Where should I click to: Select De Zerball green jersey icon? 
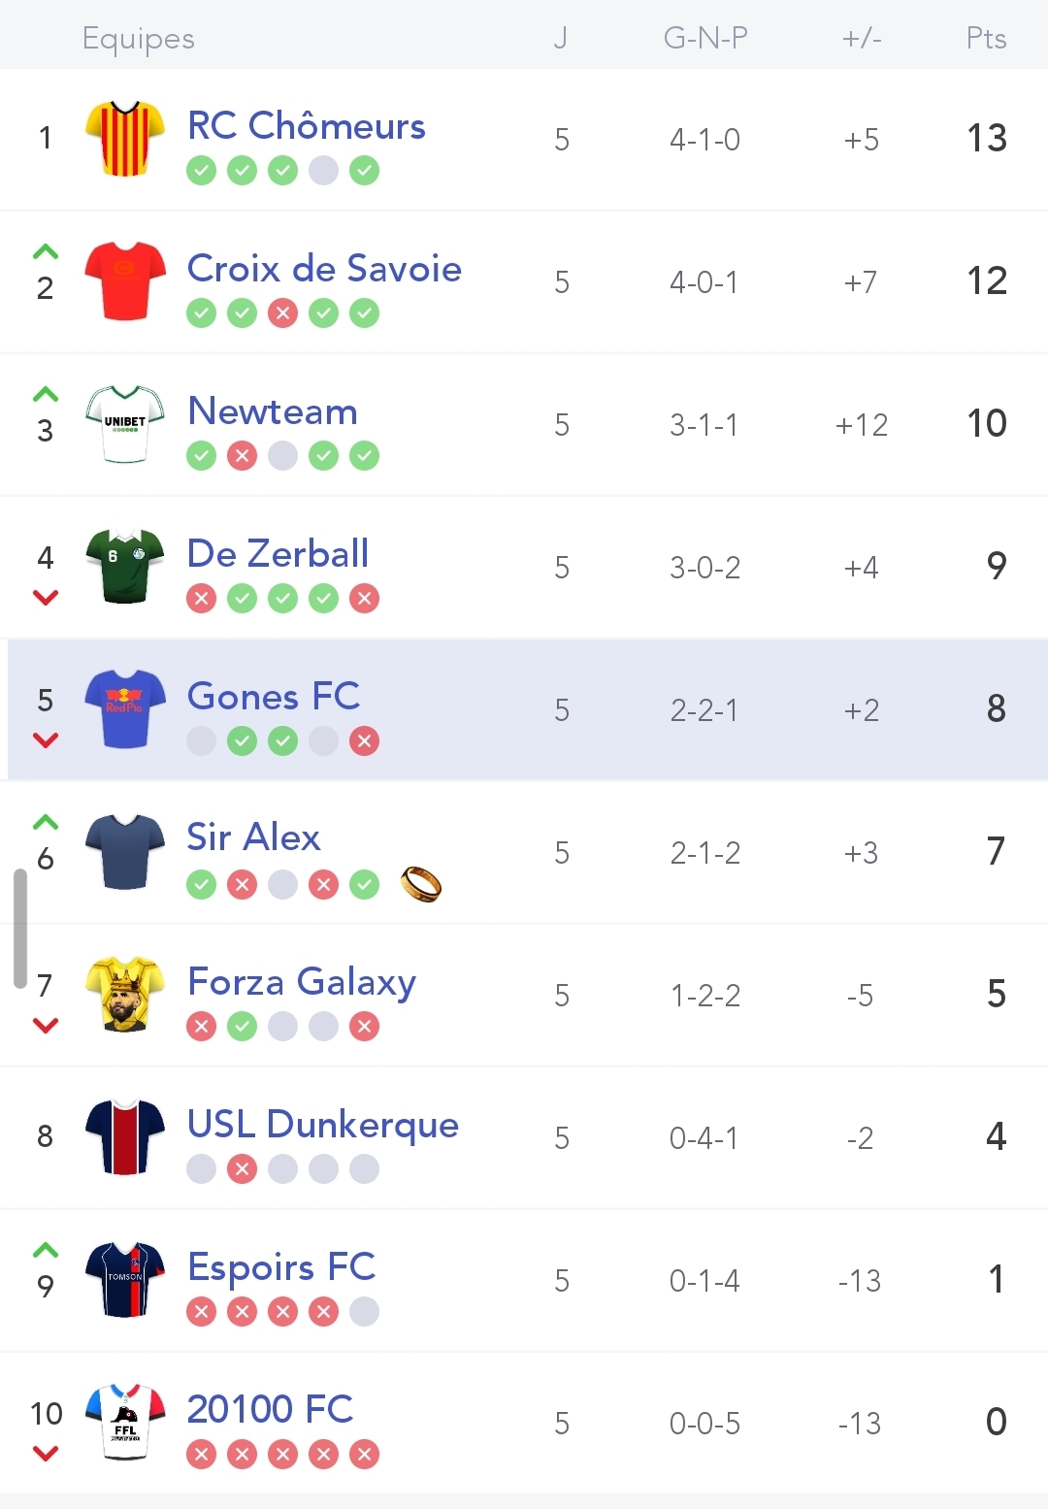pyautogui.click(x=124, y=566)
